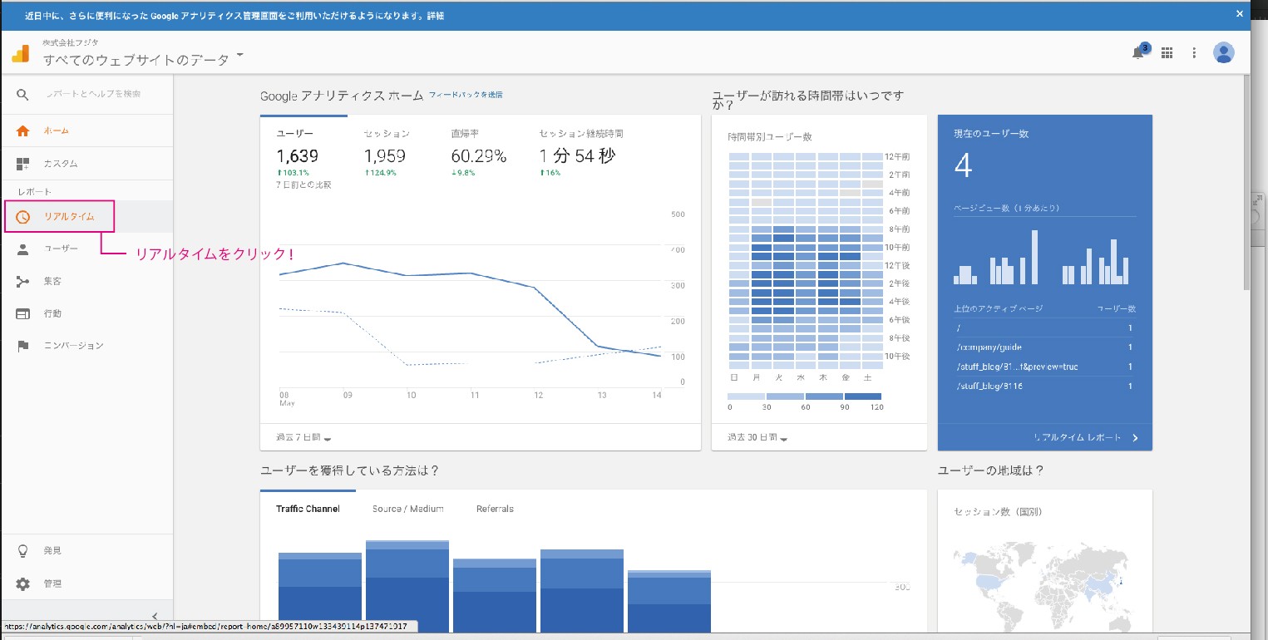Click the 詳細 link in the top banner
1268x640 pixels.
click(x=436, y=16)
